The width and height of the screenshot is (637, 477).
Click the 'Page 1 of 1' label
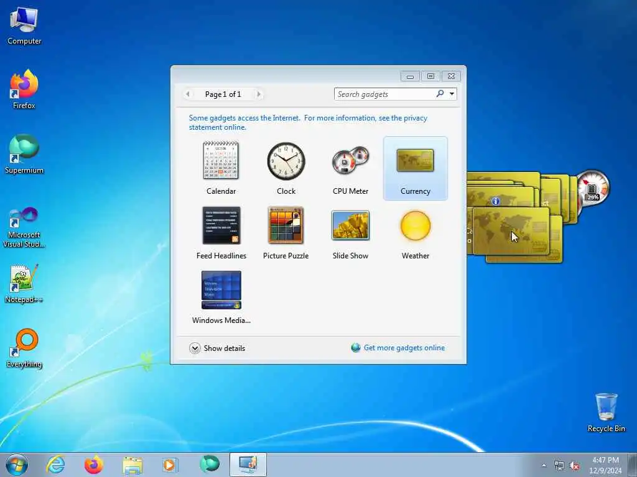point(223,94)
